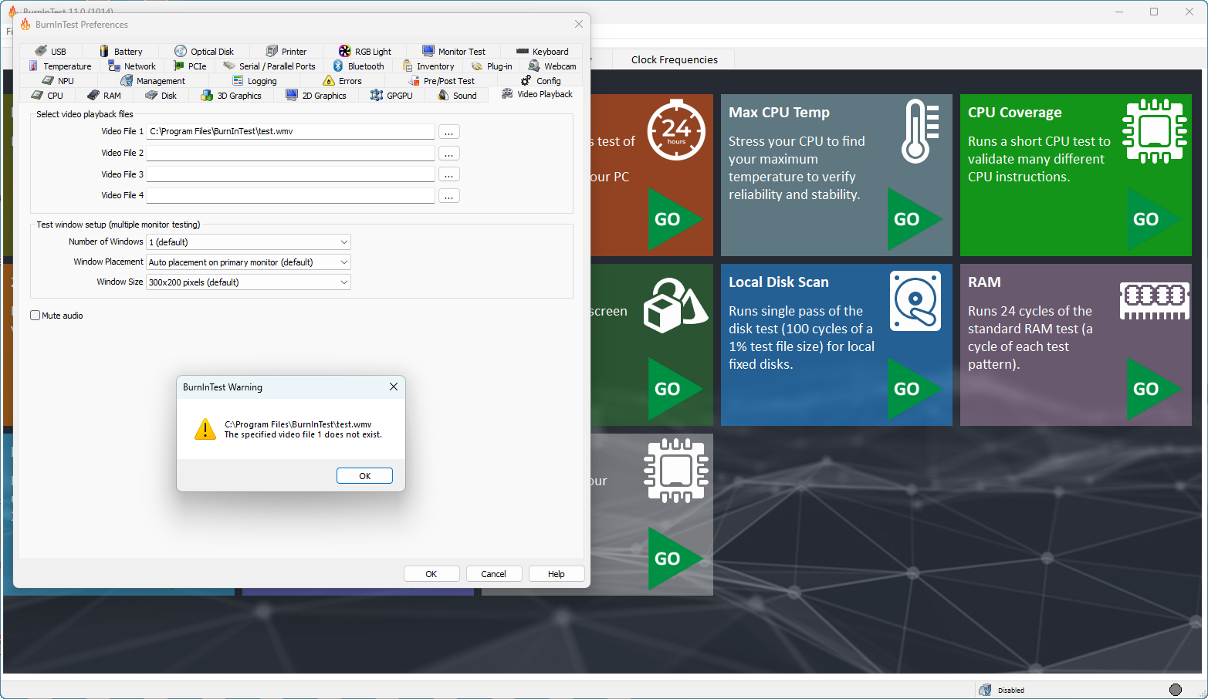
Task: Click OK at the bottom of Preferences
Action: coord(431,574)
